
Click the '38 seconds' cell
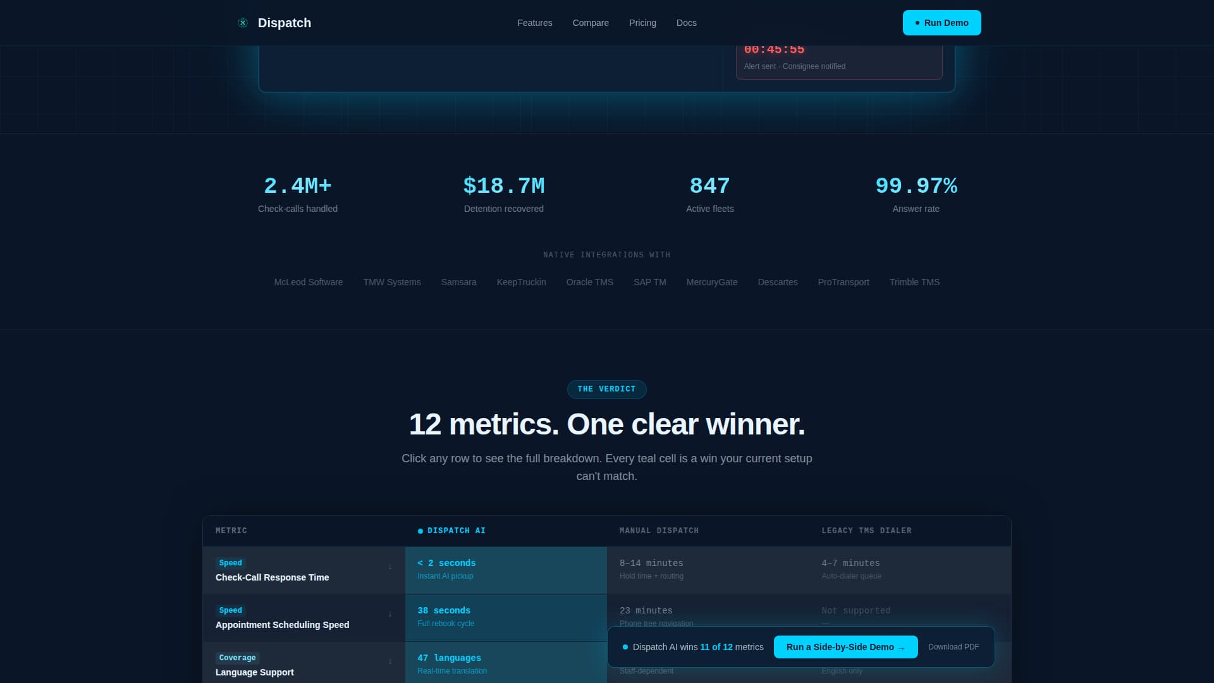coord(506,618)
